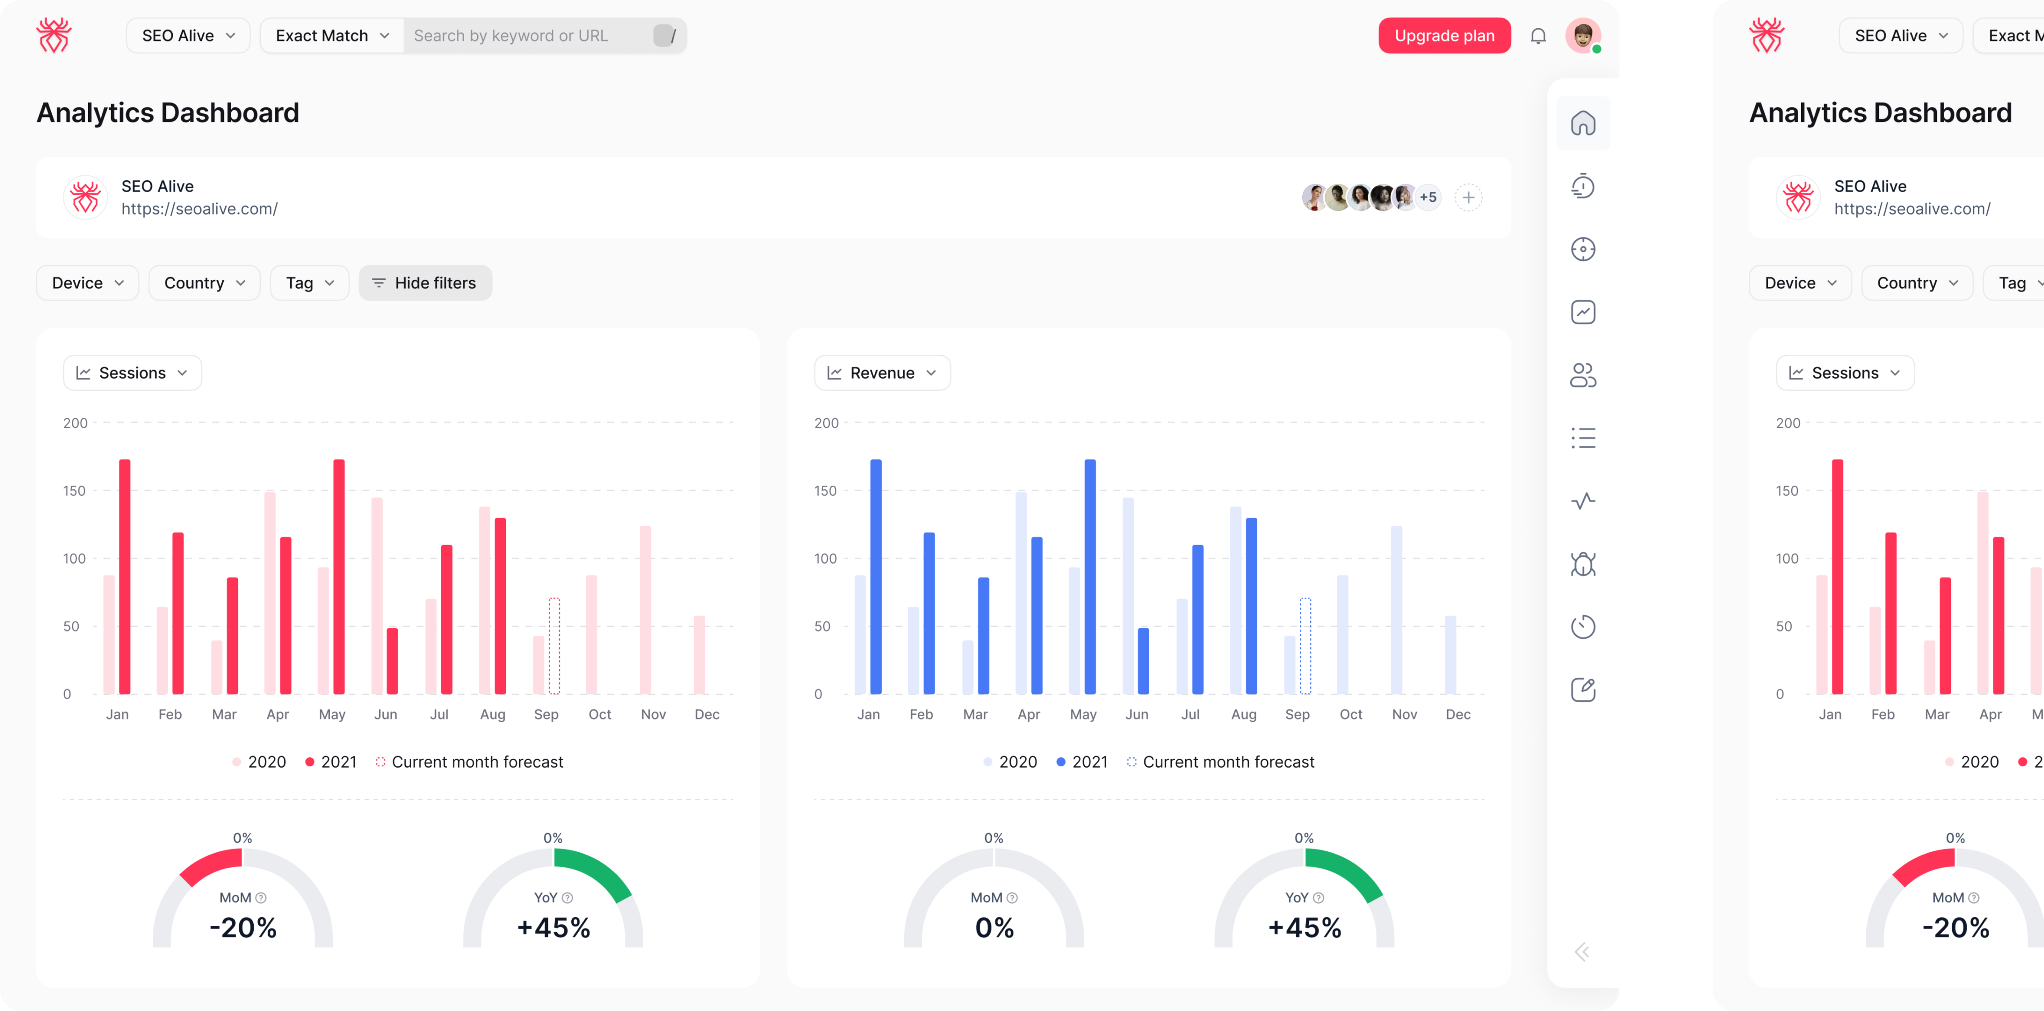Click the Hide filters button
Viewport: 2044px width, 1011px height.
[425, 283]
